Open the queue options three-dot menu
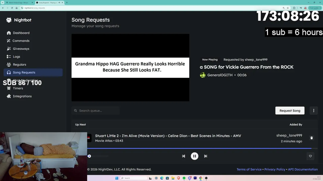This screenshot has width=323, height=181. 314,111
